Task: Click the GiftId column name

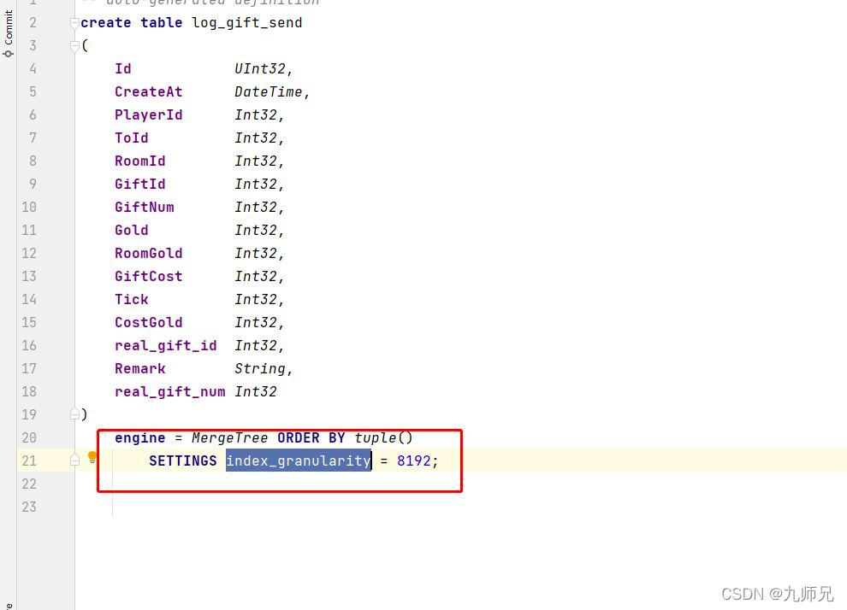Action: [x=140, y=184]
